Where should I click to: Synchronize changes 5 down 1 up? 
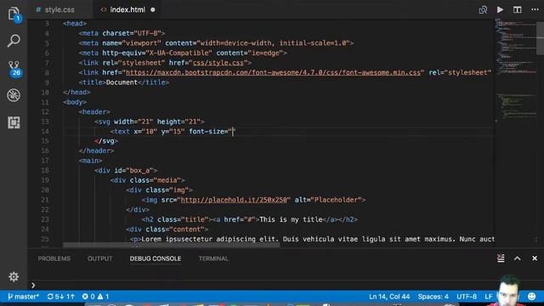click(x=61, y=297)
